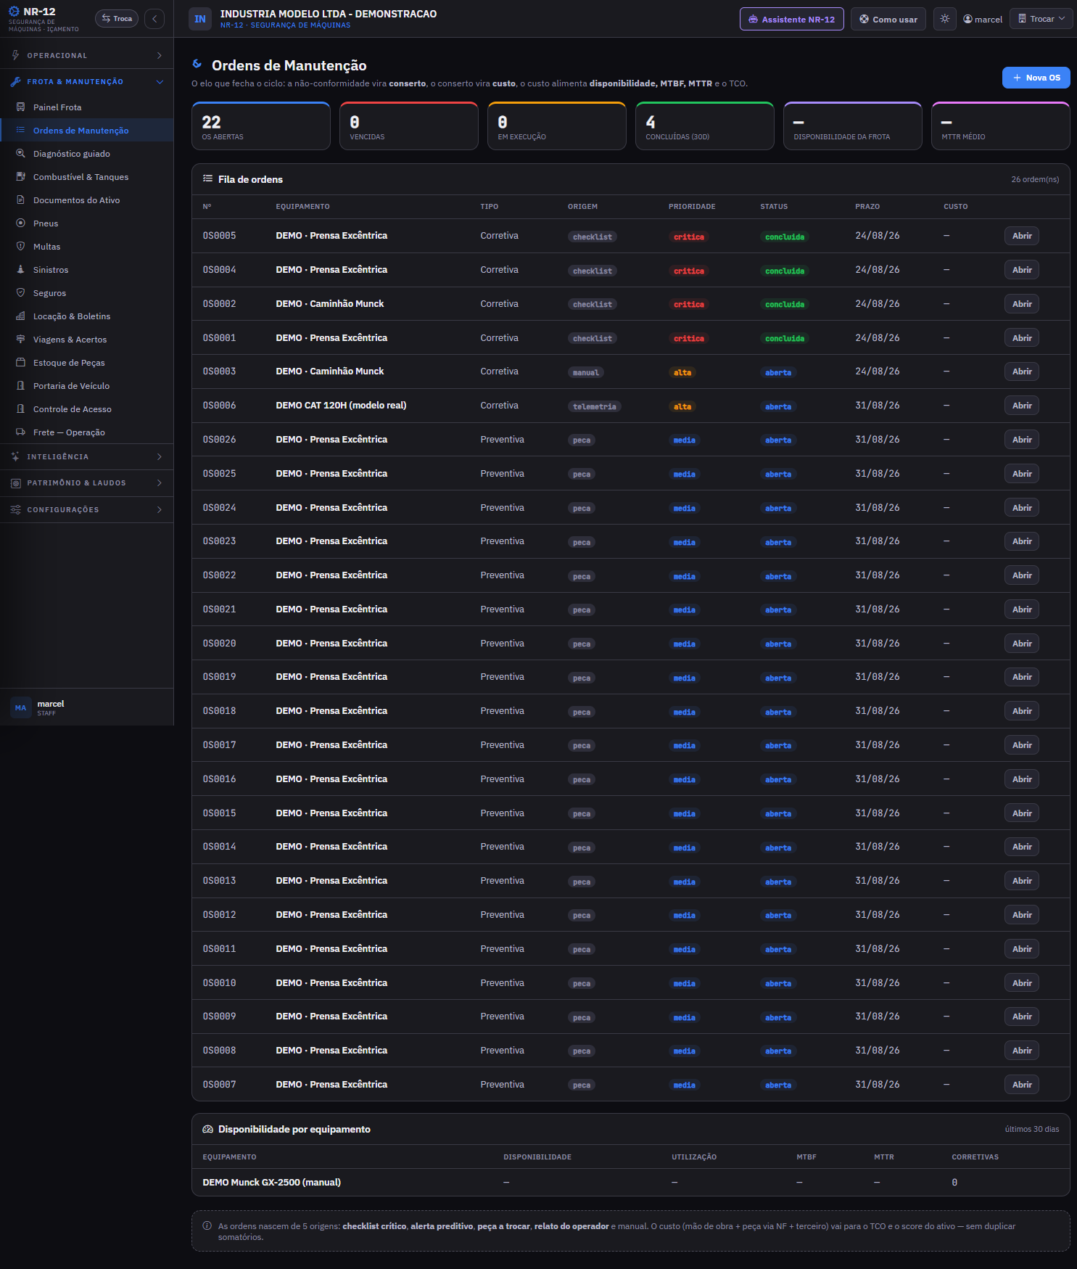Open Estoque de Peças menu entry
Viewport: 1077px width, 1269px height.
tap(87, 363)
